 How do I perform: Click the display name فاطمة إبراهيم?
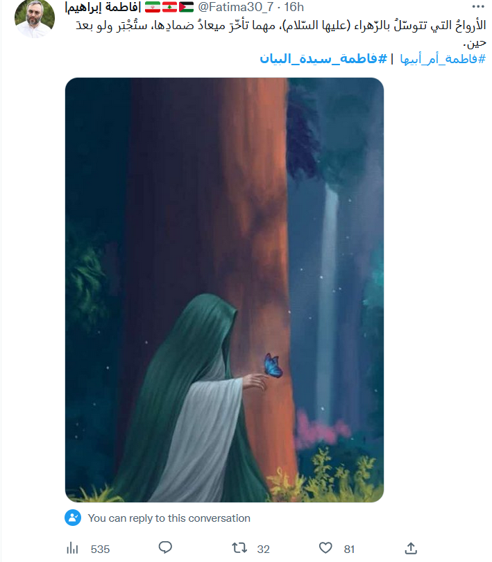click(103, 7)
